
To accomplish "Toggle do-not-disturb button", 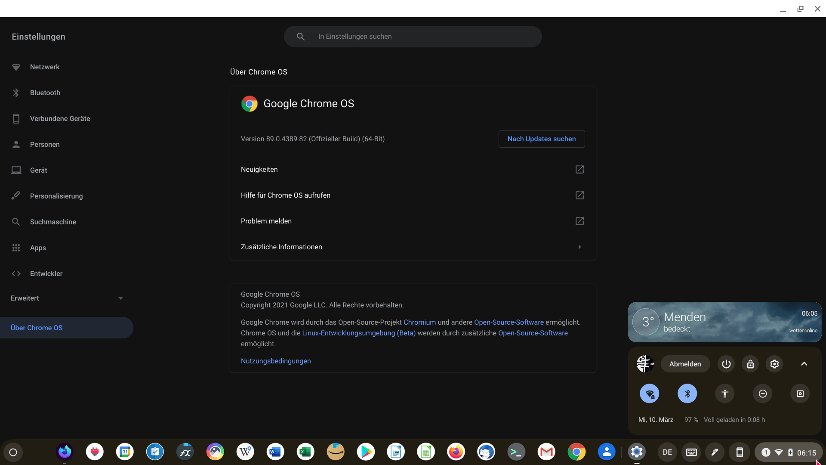I will pyautogui.click(x=763, y=394).
